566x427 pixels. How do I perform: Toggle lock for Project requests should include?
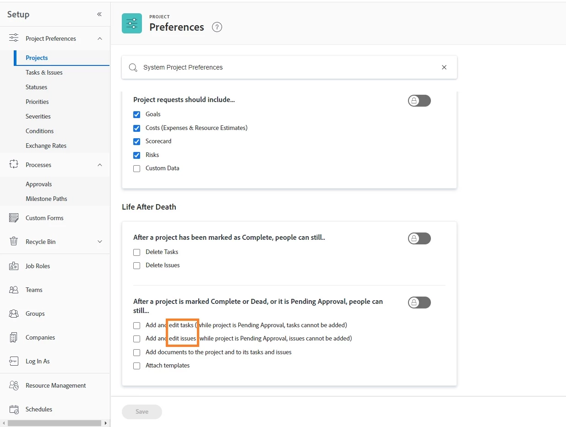tap(419, 101)
